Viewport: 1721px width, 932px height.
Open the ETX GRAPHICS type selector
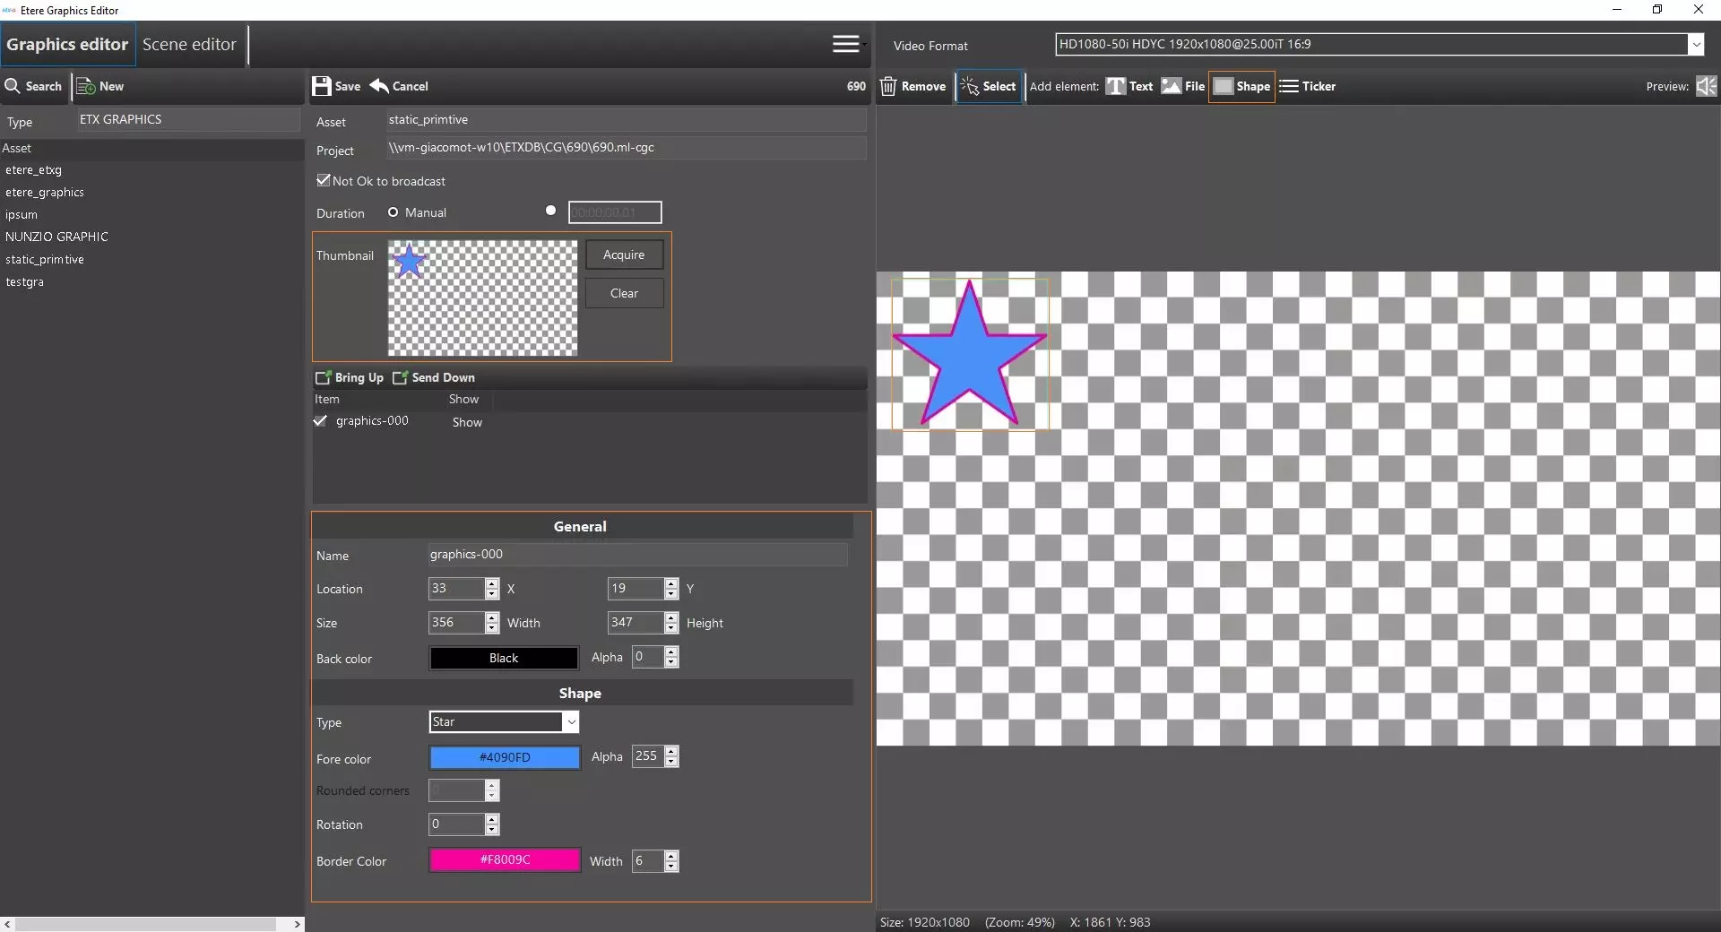[188, 120]
